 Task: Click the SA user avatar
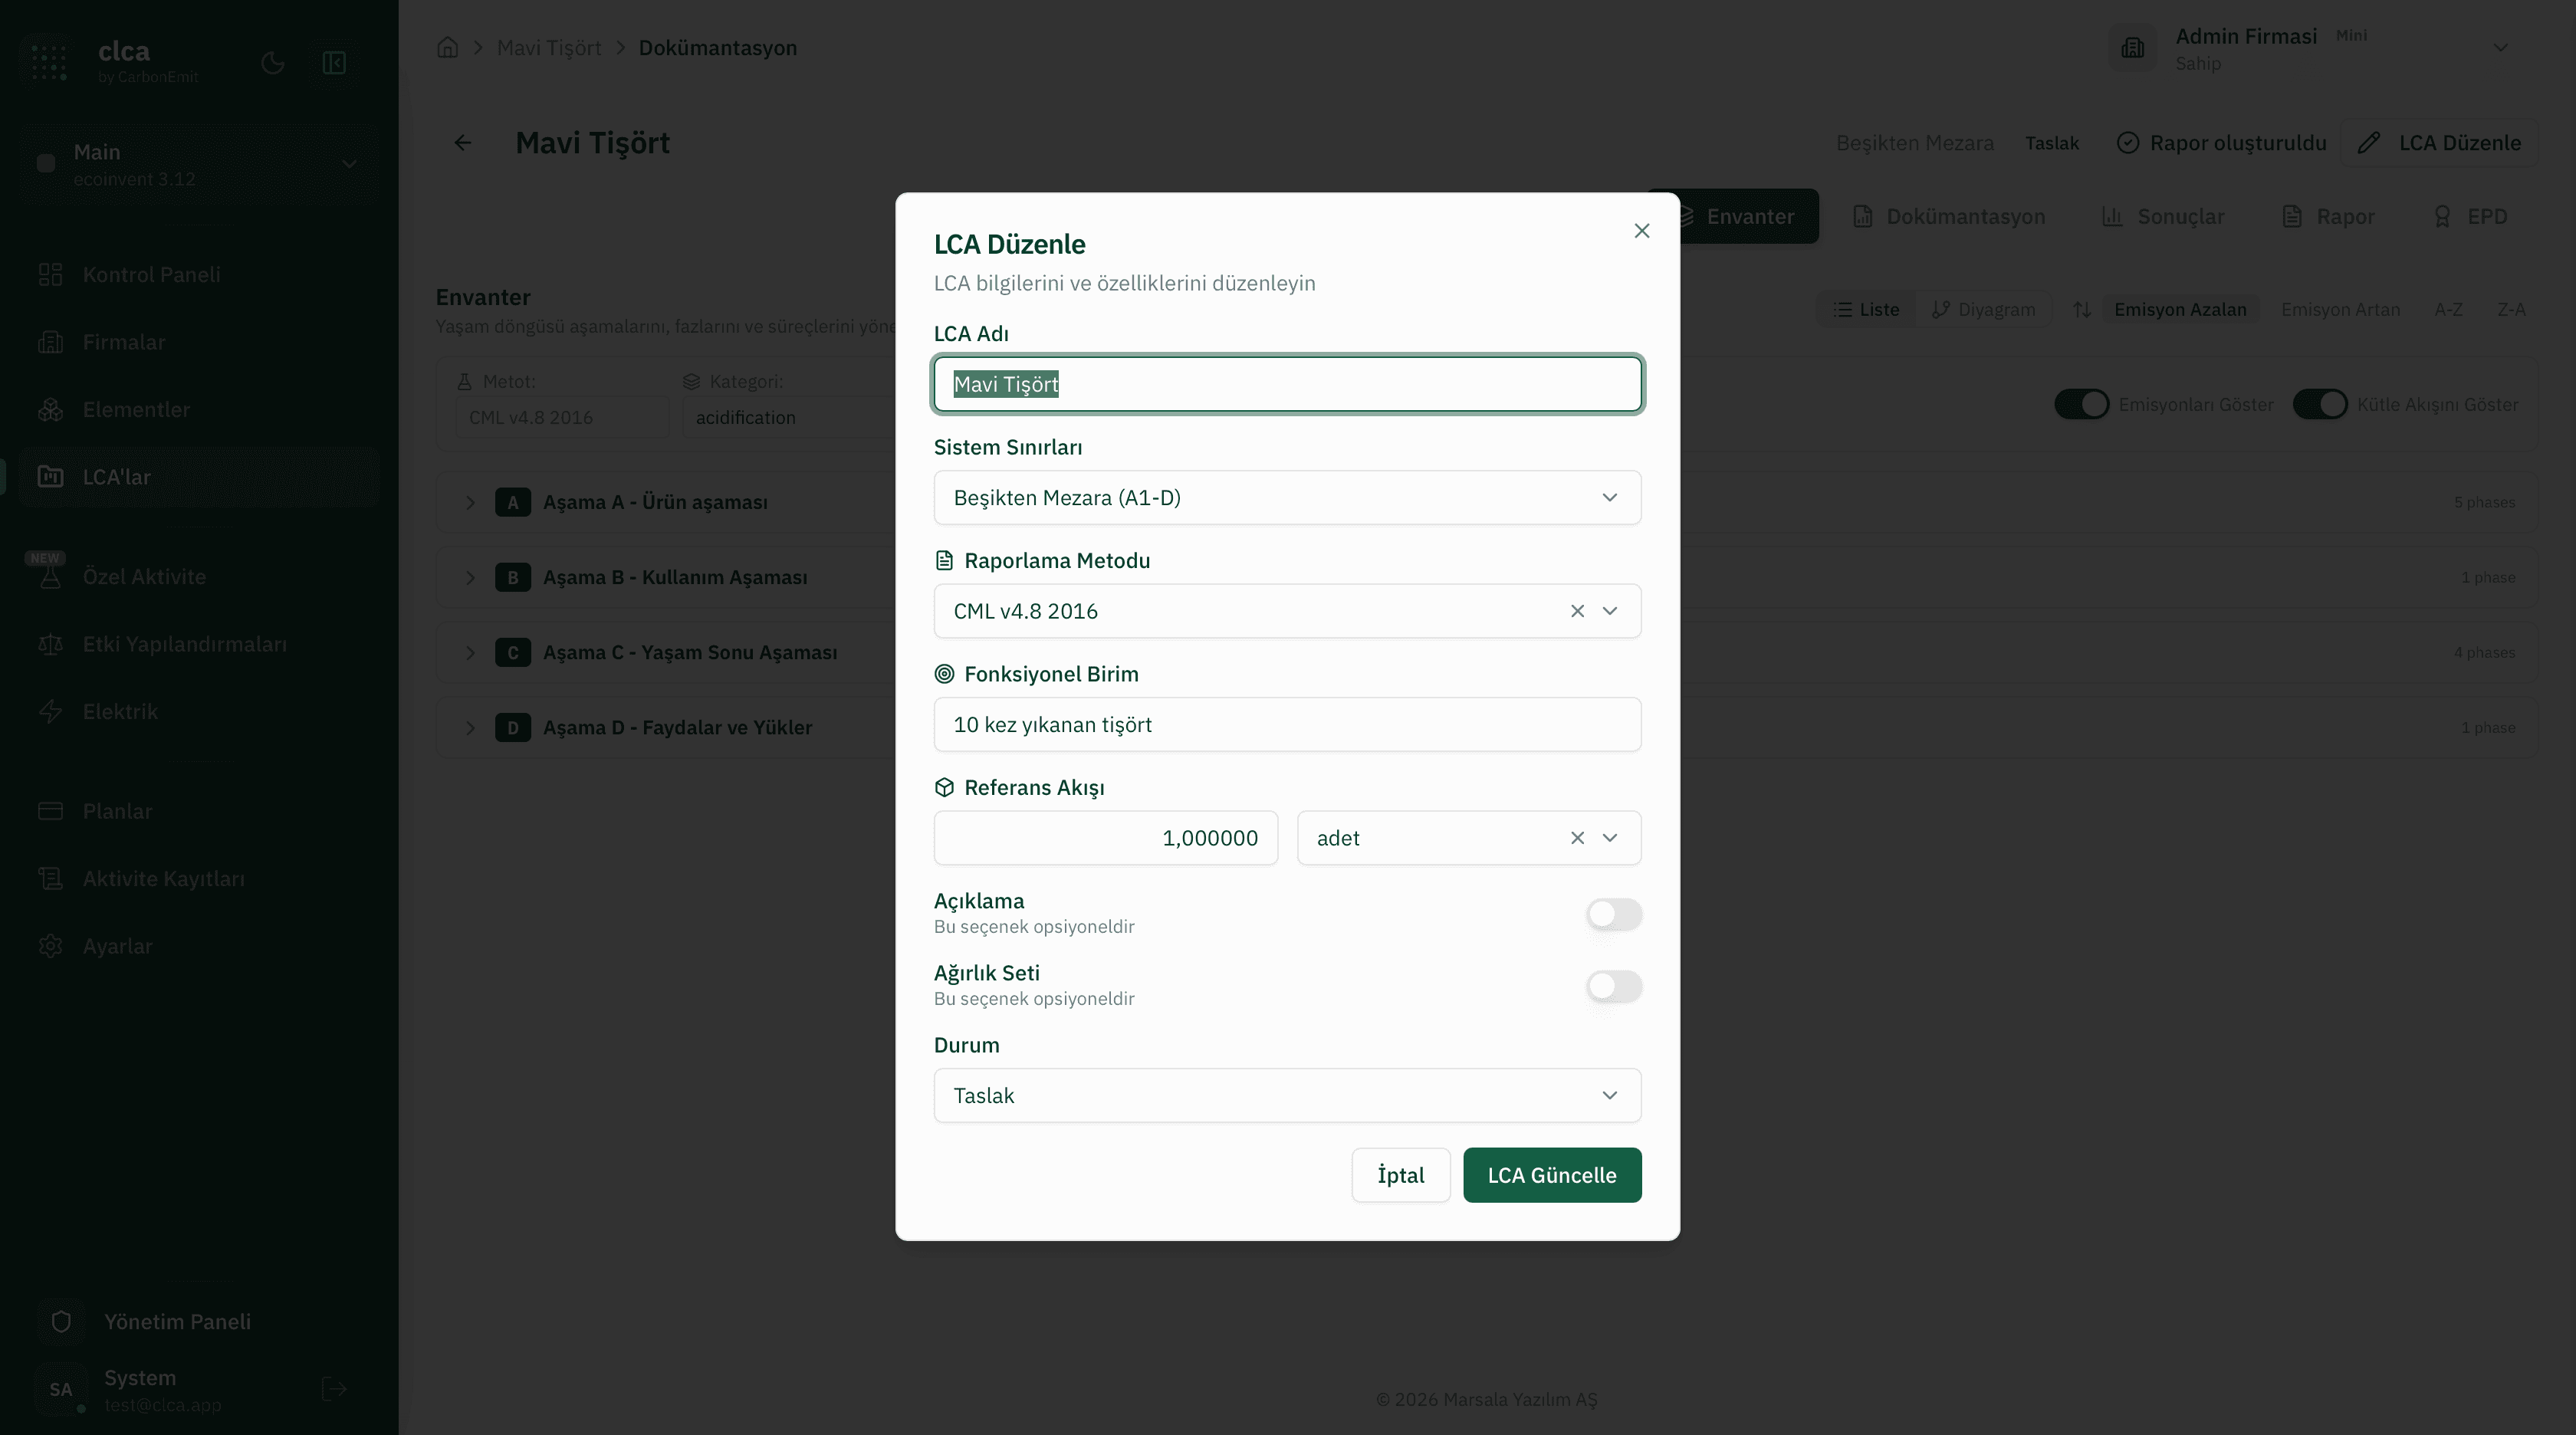pos(61,1389)
